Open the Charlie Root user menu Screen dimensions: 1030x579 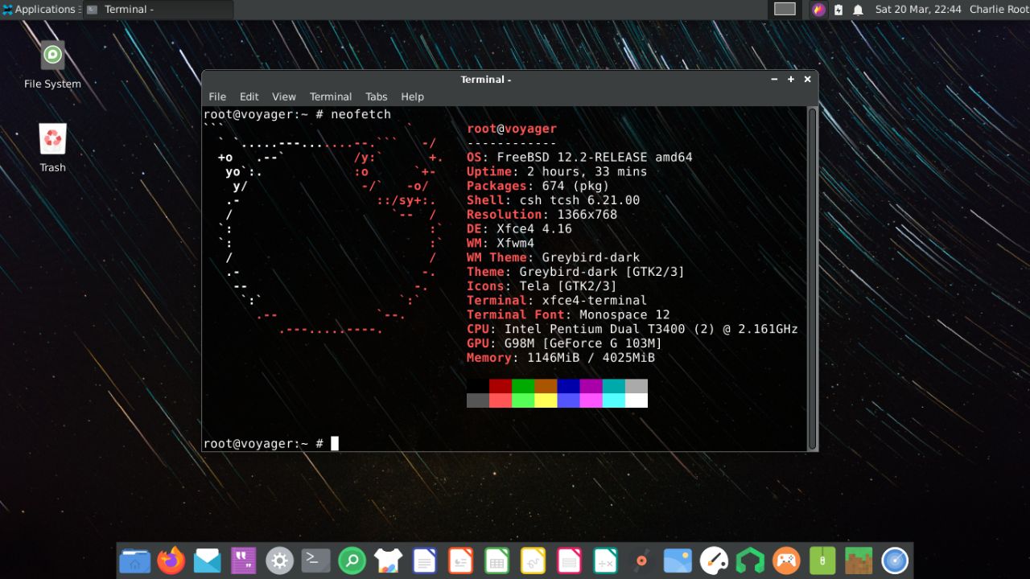pos(999,10)
